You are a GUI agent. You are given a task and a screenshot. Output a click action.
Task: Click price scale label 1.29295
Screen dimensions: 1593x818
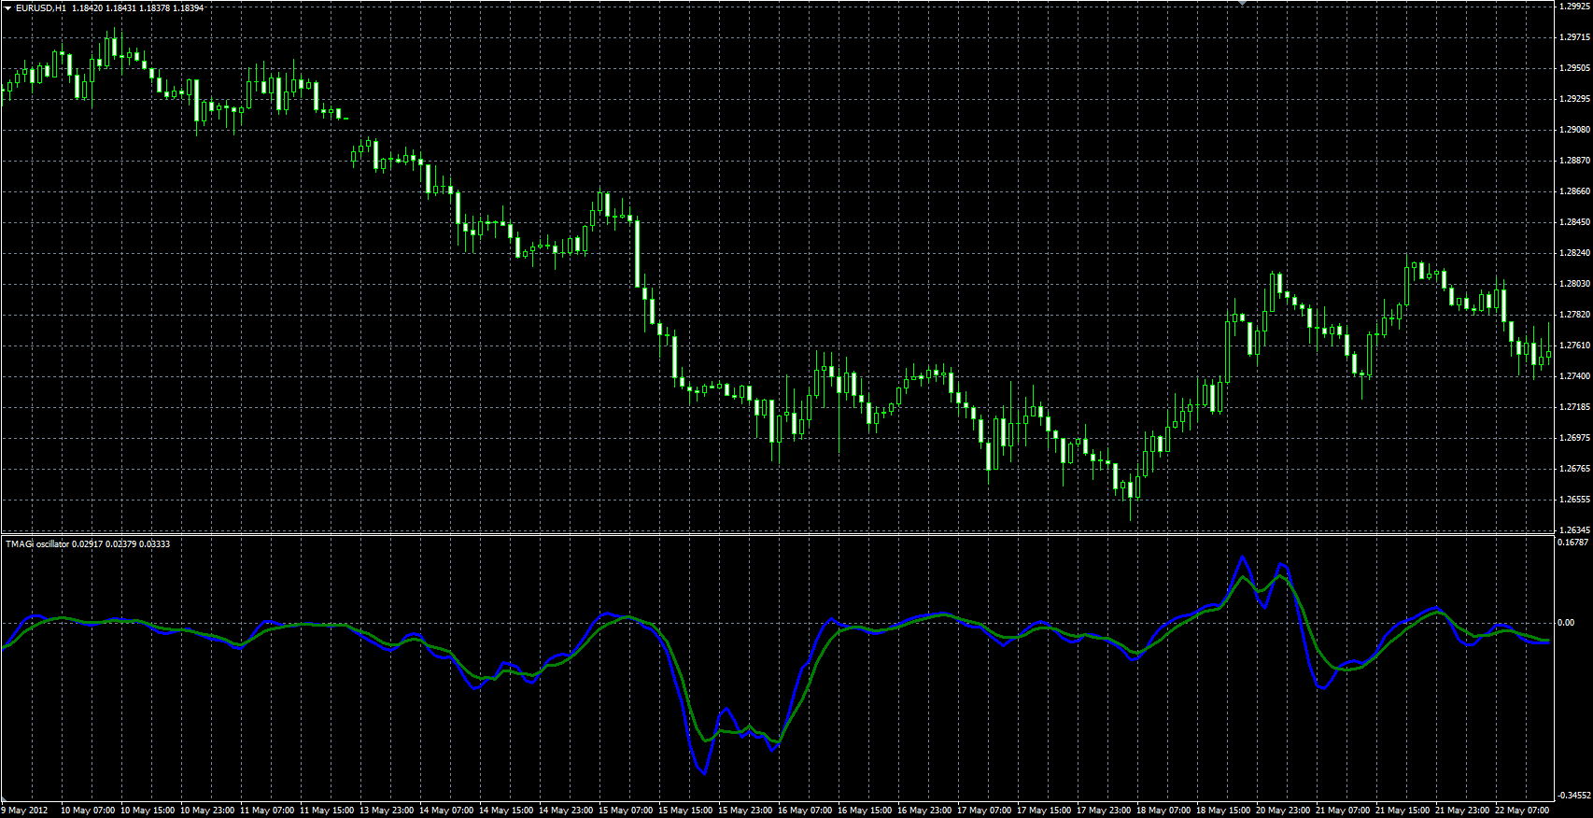coord(1574,99)
